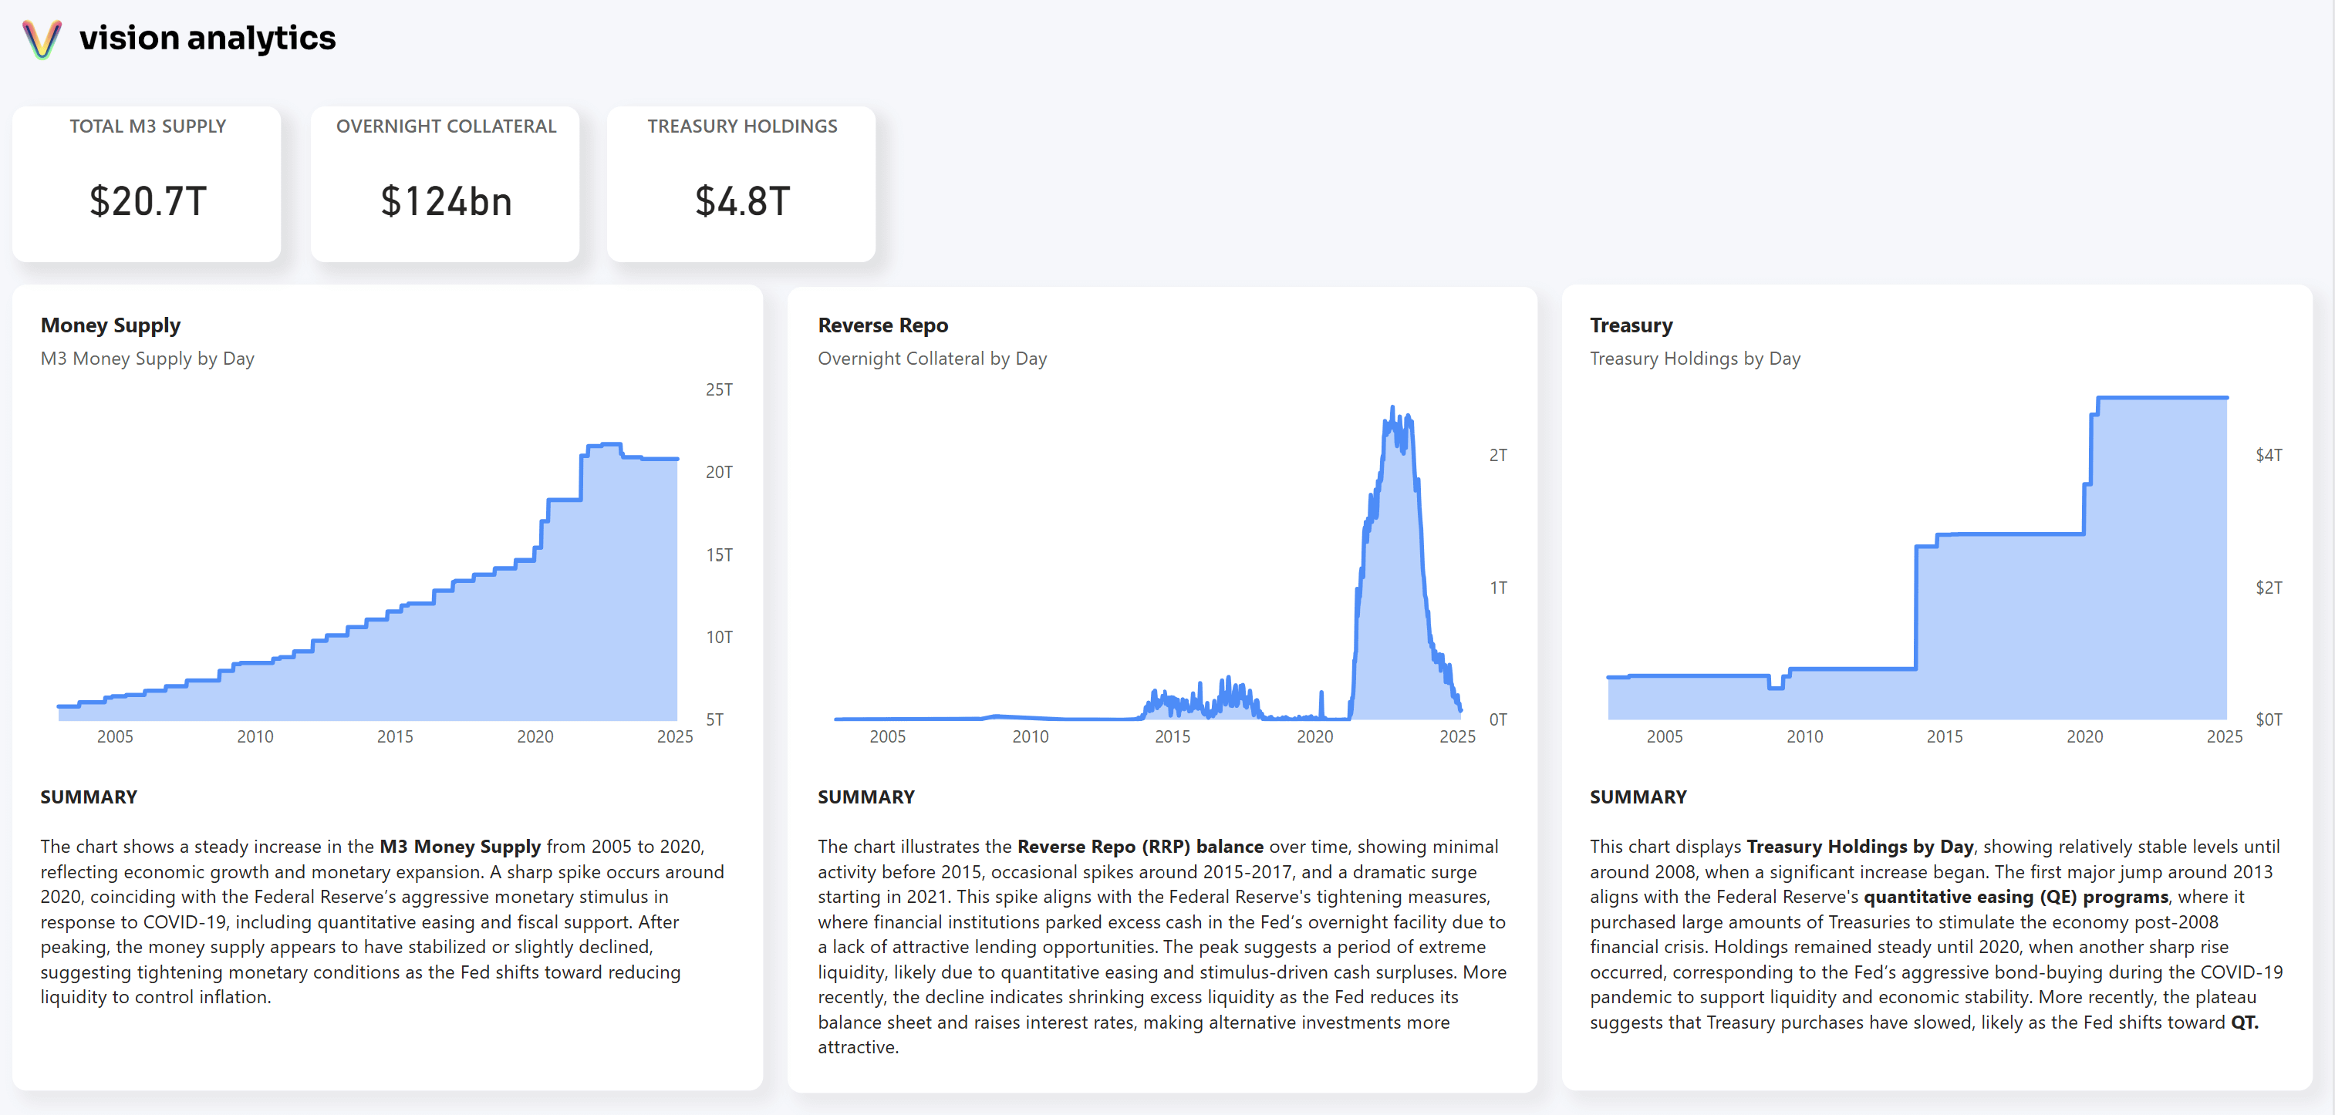Click 2010 axis label on Treasury chart
The width and height of the screenshot is (2335, 1115).
[x=1804, y=736]
